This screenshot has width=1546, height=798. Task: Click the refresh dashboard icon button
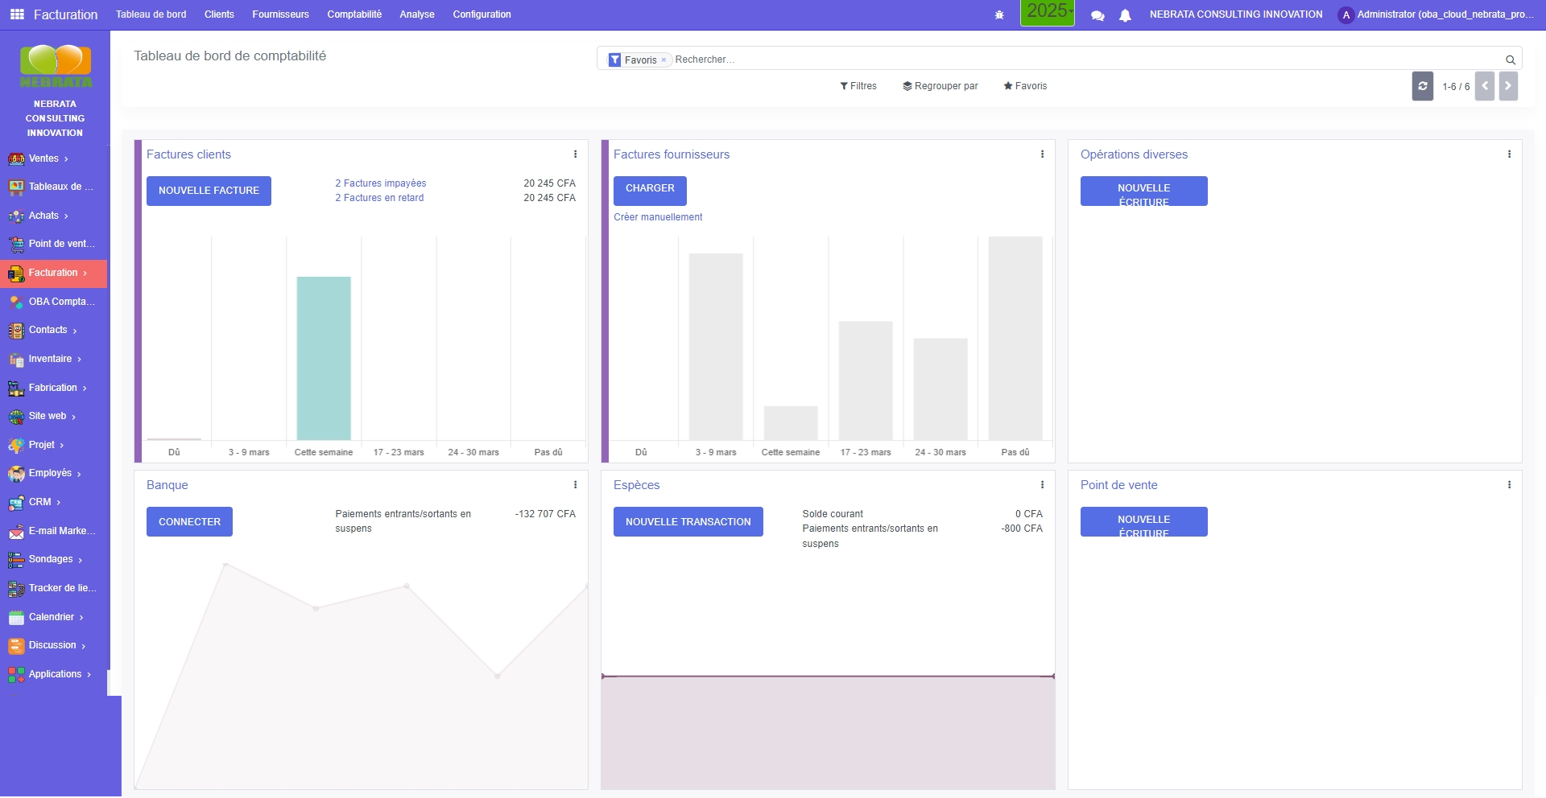1423,86
